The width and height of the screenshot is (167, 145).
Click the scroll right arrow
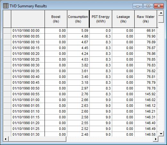pos(156,139)
